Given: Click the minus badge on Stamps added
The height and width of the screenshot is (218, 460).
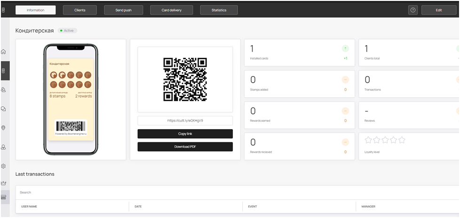Looking at the screenshot, I should [345, 80].
